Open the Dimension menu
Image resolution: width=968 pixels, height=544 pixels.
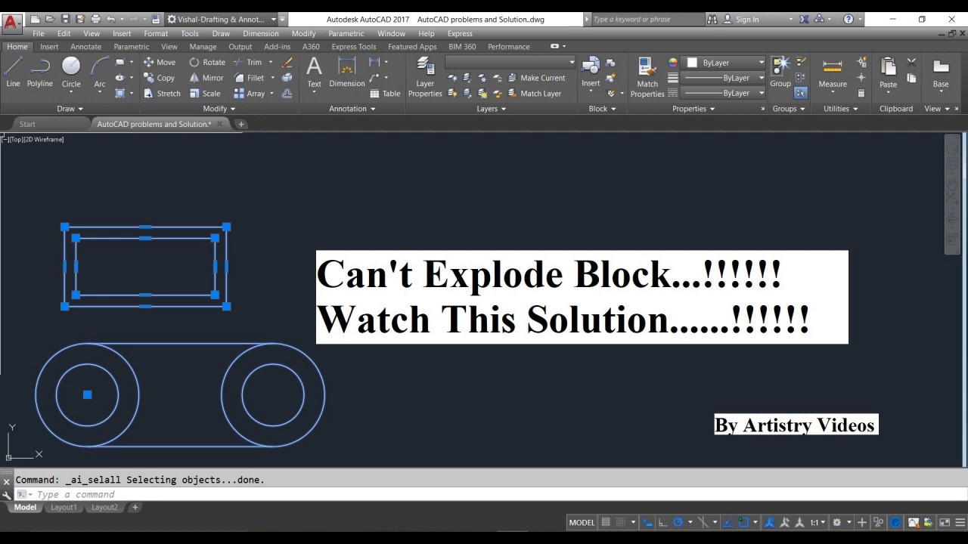[x=261, y=33]
